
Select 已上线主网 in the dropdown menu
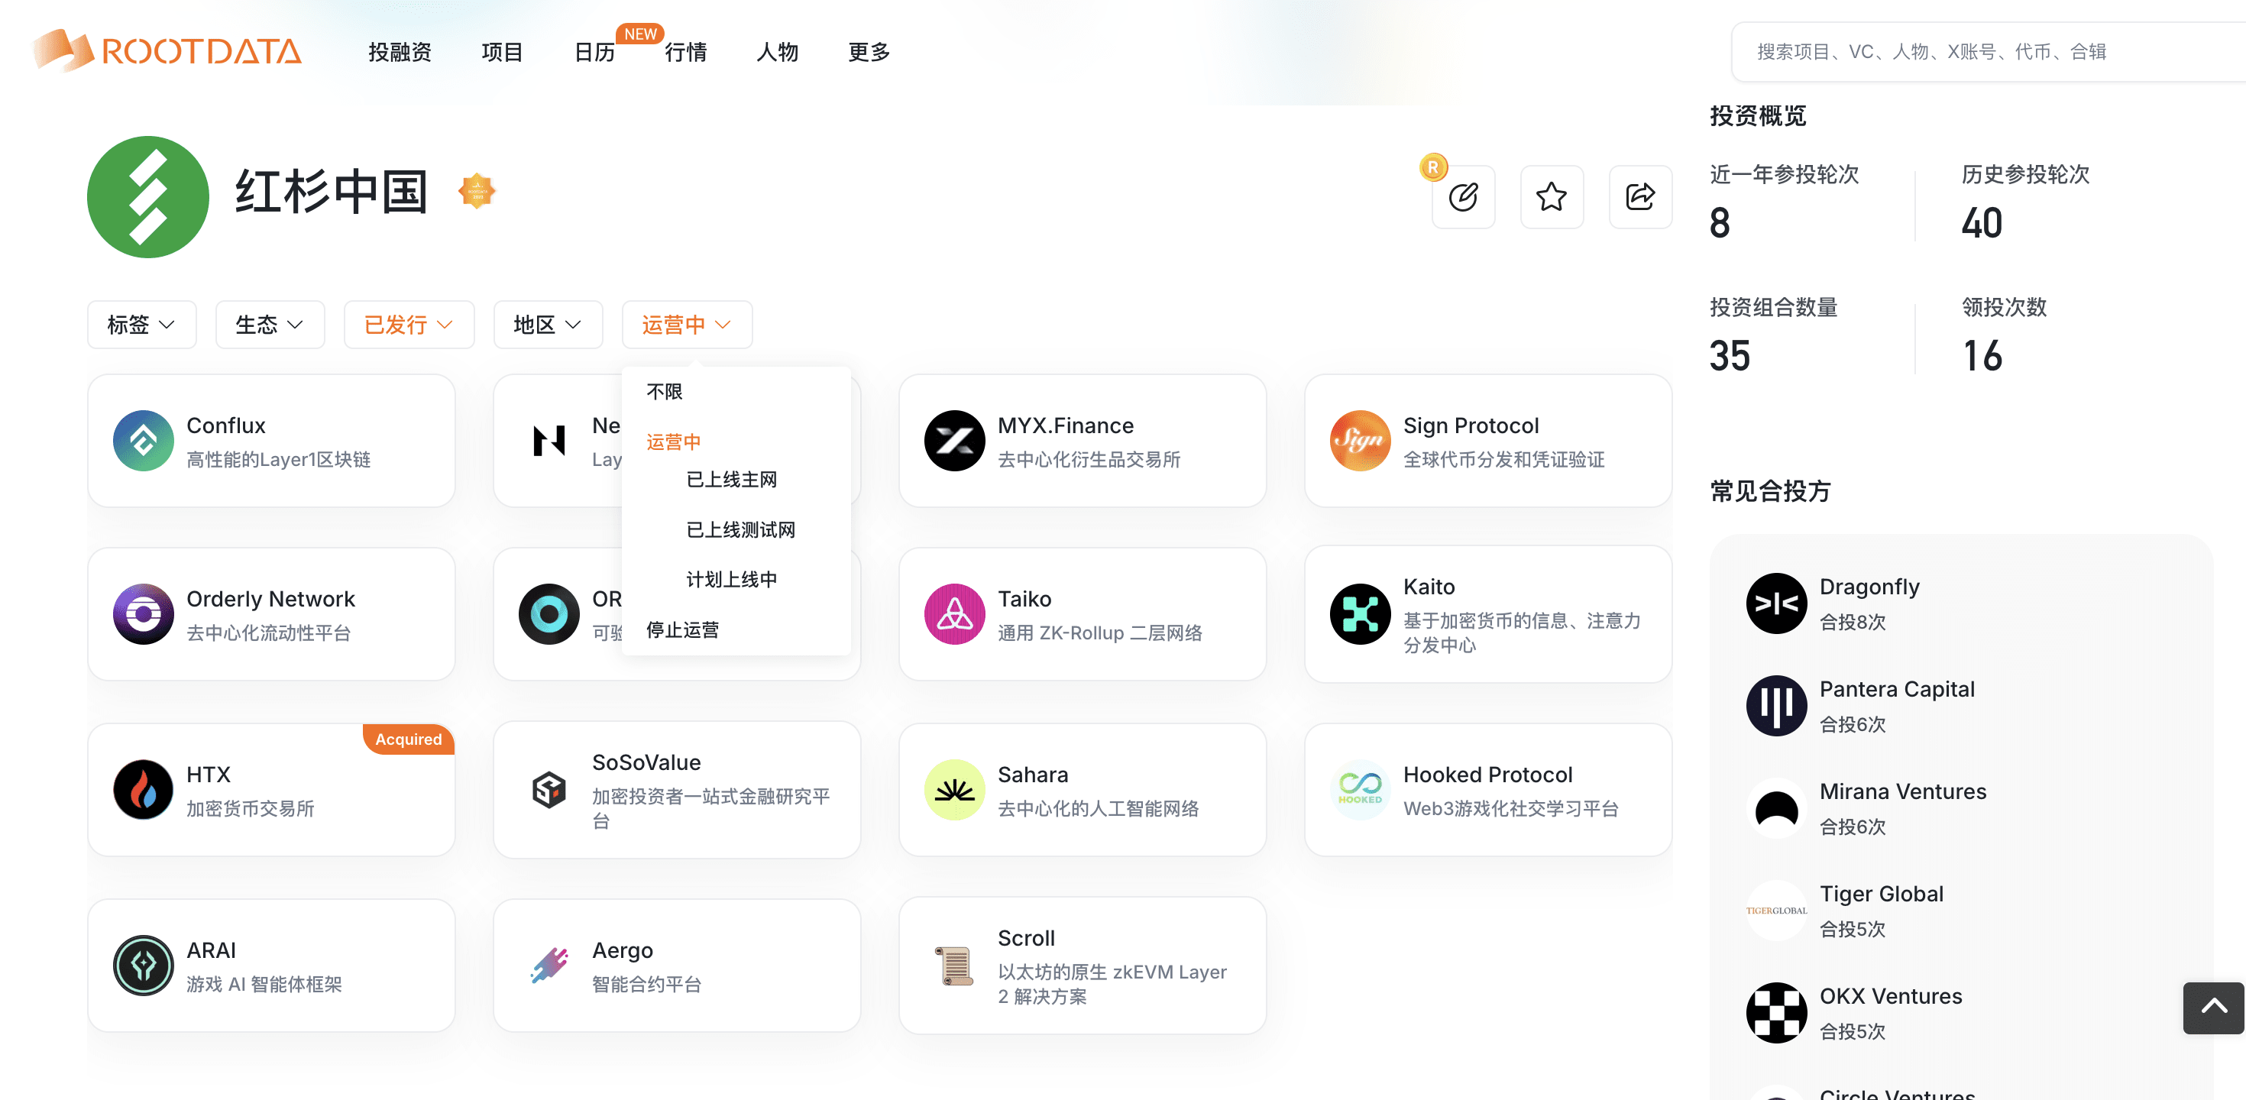click(730, 480)
